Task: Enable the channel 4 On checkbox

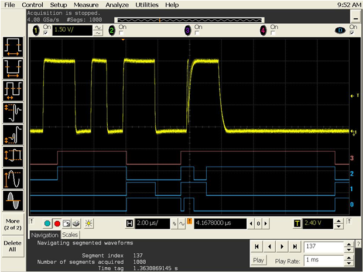Action: point(273,33)
